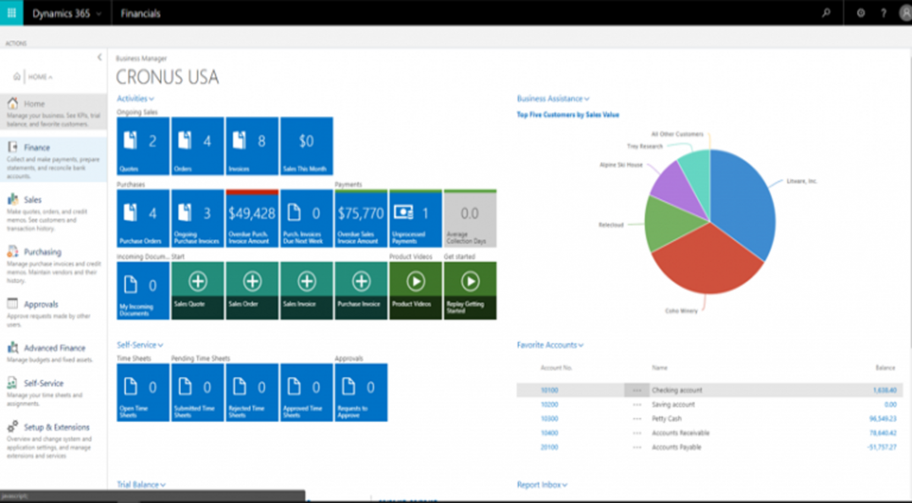Screen dimensions: 912x503
Task: Collapse the Activities section chevron
Action: [151, 98]
